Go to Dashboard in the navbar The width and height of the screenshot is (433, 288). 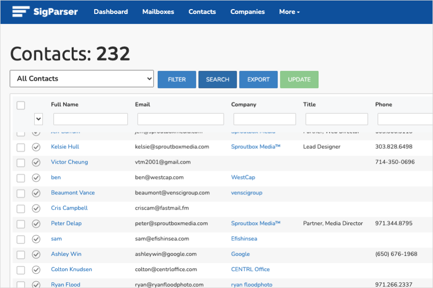click(x=111, y=12)
